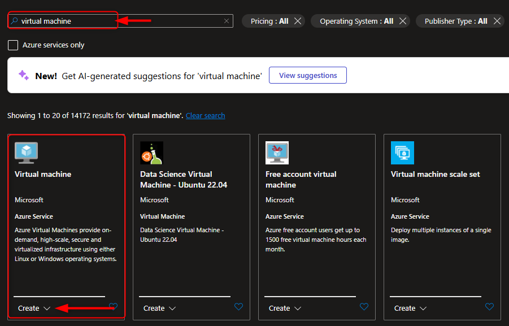Image resolution: width=509 pixels, height=326 pixels.
Task: Click the Virtual machine cube service icon
Action: click(x=26, y=153)
